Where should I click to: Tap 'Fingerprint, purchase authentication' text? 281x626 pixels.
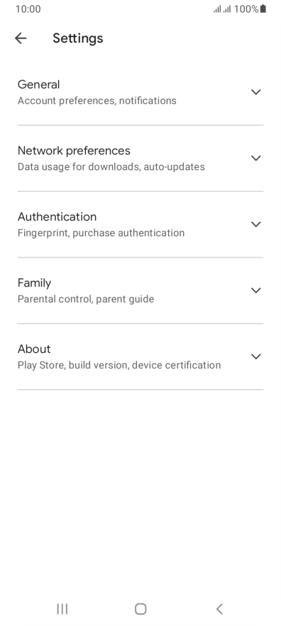(x=101, y=233)
